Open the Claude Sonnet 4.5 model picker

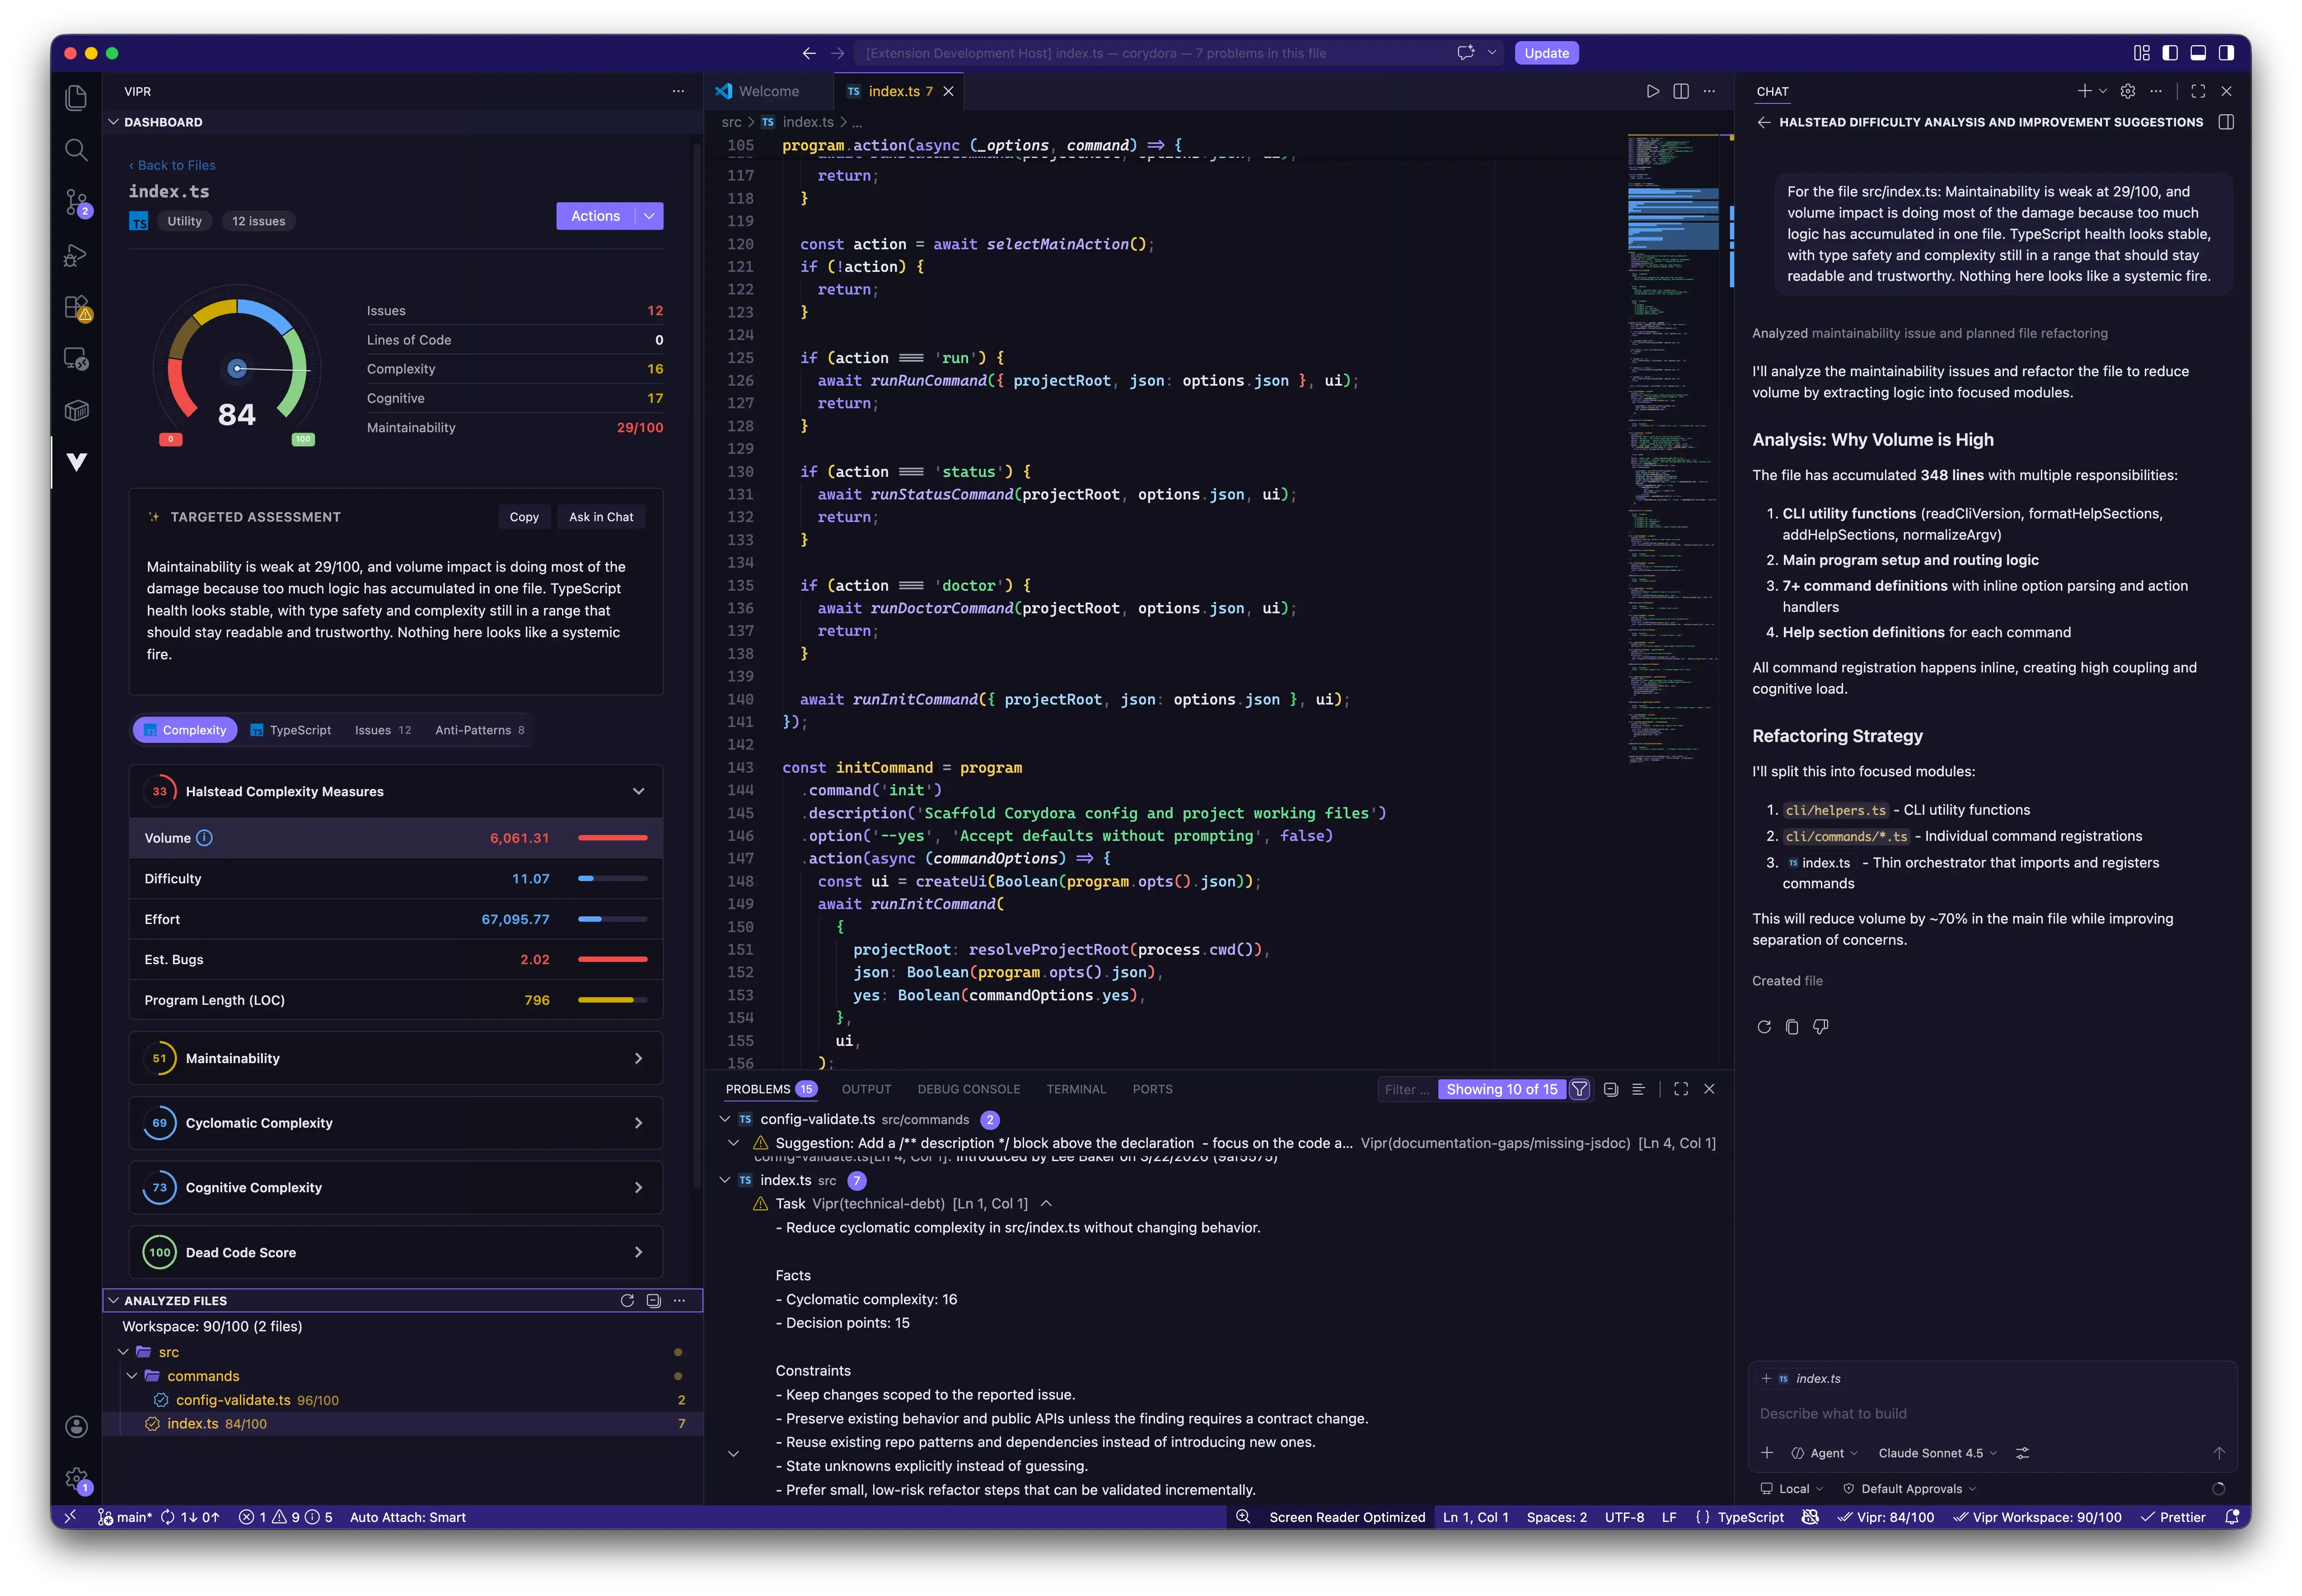click(1937, 1453)
